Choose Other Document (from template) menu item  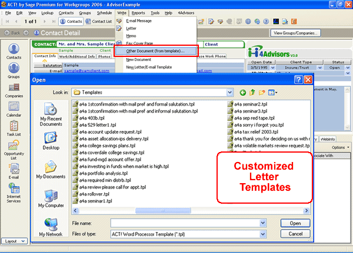click(156, 51)
